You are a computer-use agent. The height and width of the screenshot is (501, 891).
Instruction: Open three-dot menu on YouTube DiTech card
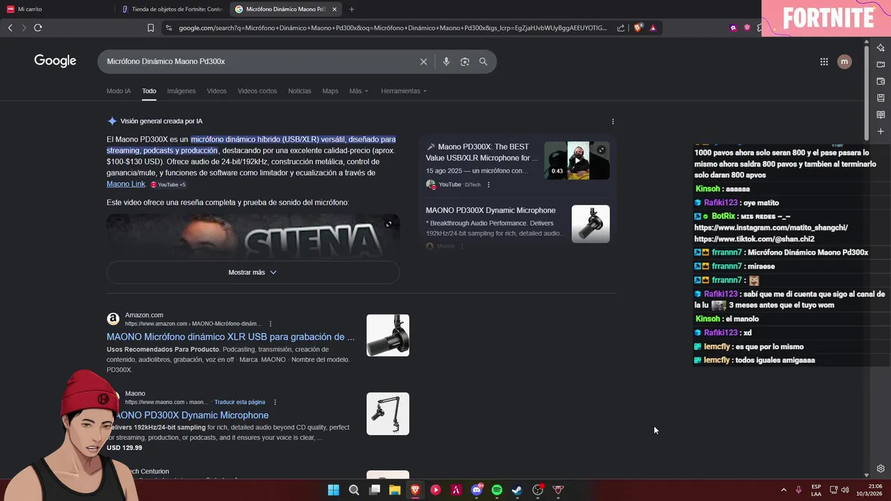tap(489, 184)
